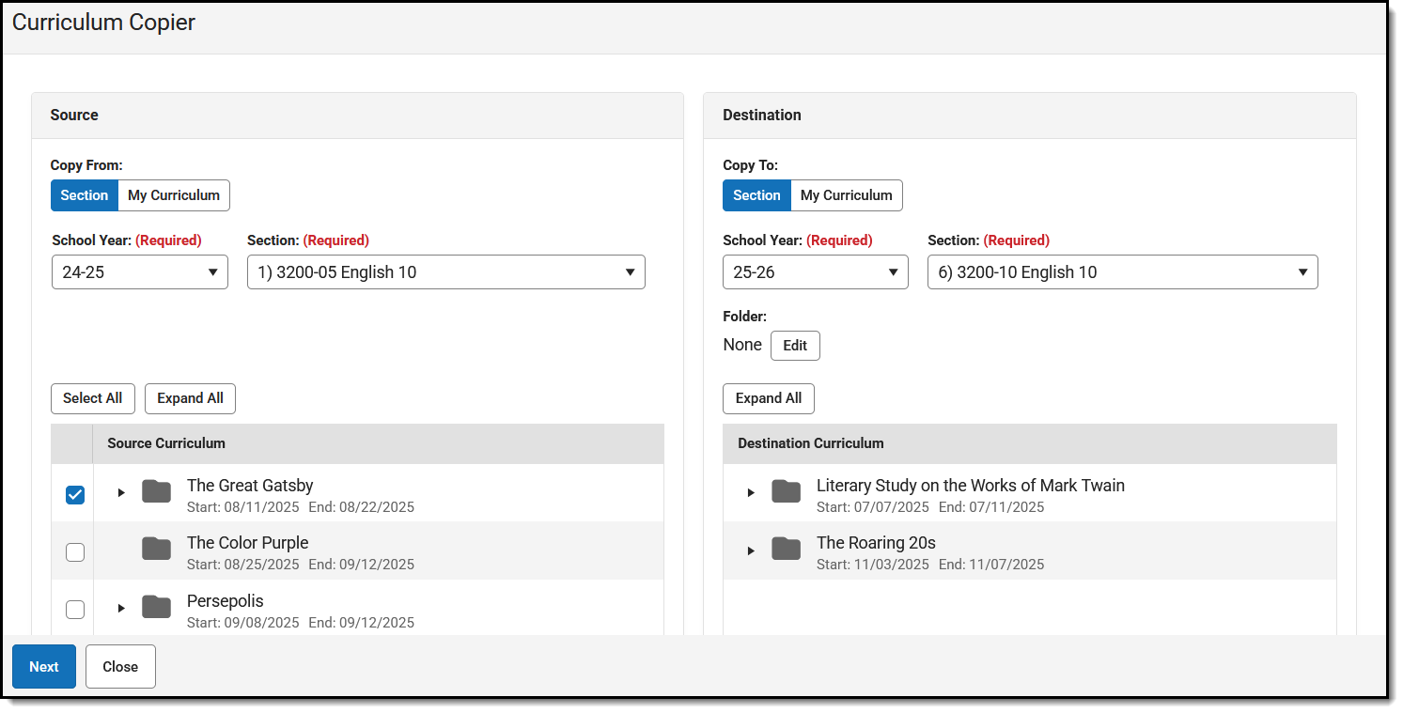Edit the destination Folder setting
This screenshot has width=1403, height=713.
click(x=795, y=345)
